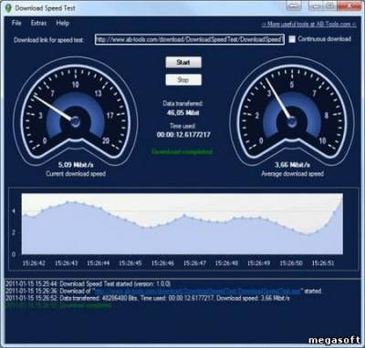Click the Download completed status text

click(x=182, y=151)
